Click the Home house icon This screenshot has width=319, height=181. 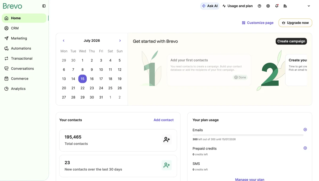coord(6,18)
